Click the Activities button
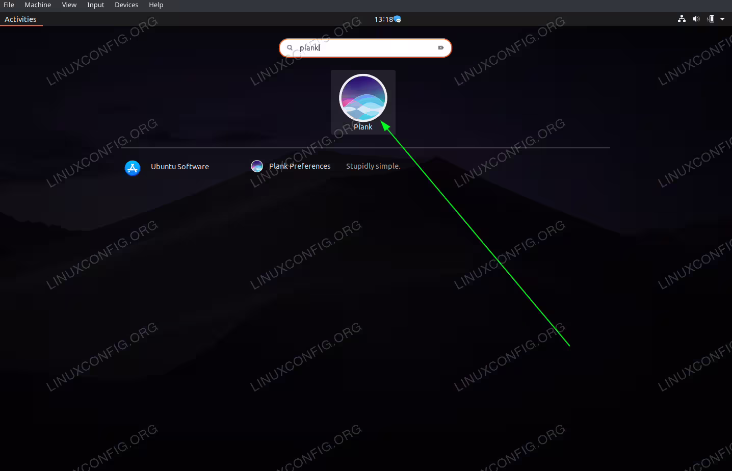Viewport: 732px width, 471px height. (x=20, y=19)
